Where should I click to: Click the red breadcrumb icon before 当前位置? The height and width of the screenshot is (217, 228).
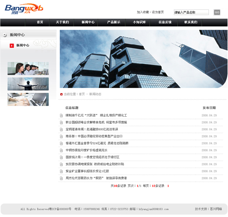[61, 94]
